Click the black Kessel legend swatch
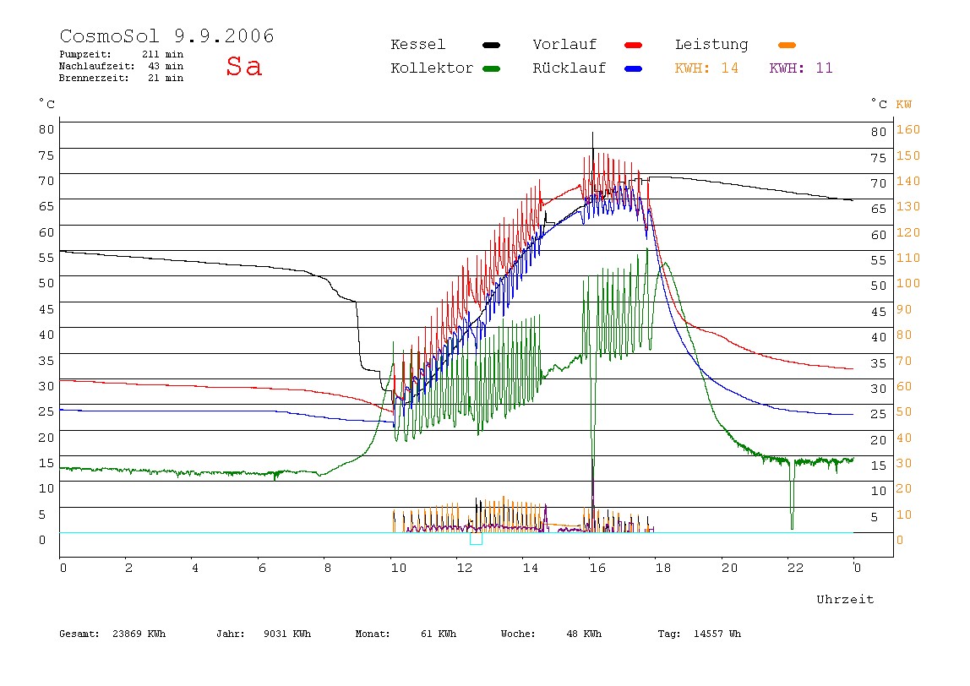 click(491, 45)
